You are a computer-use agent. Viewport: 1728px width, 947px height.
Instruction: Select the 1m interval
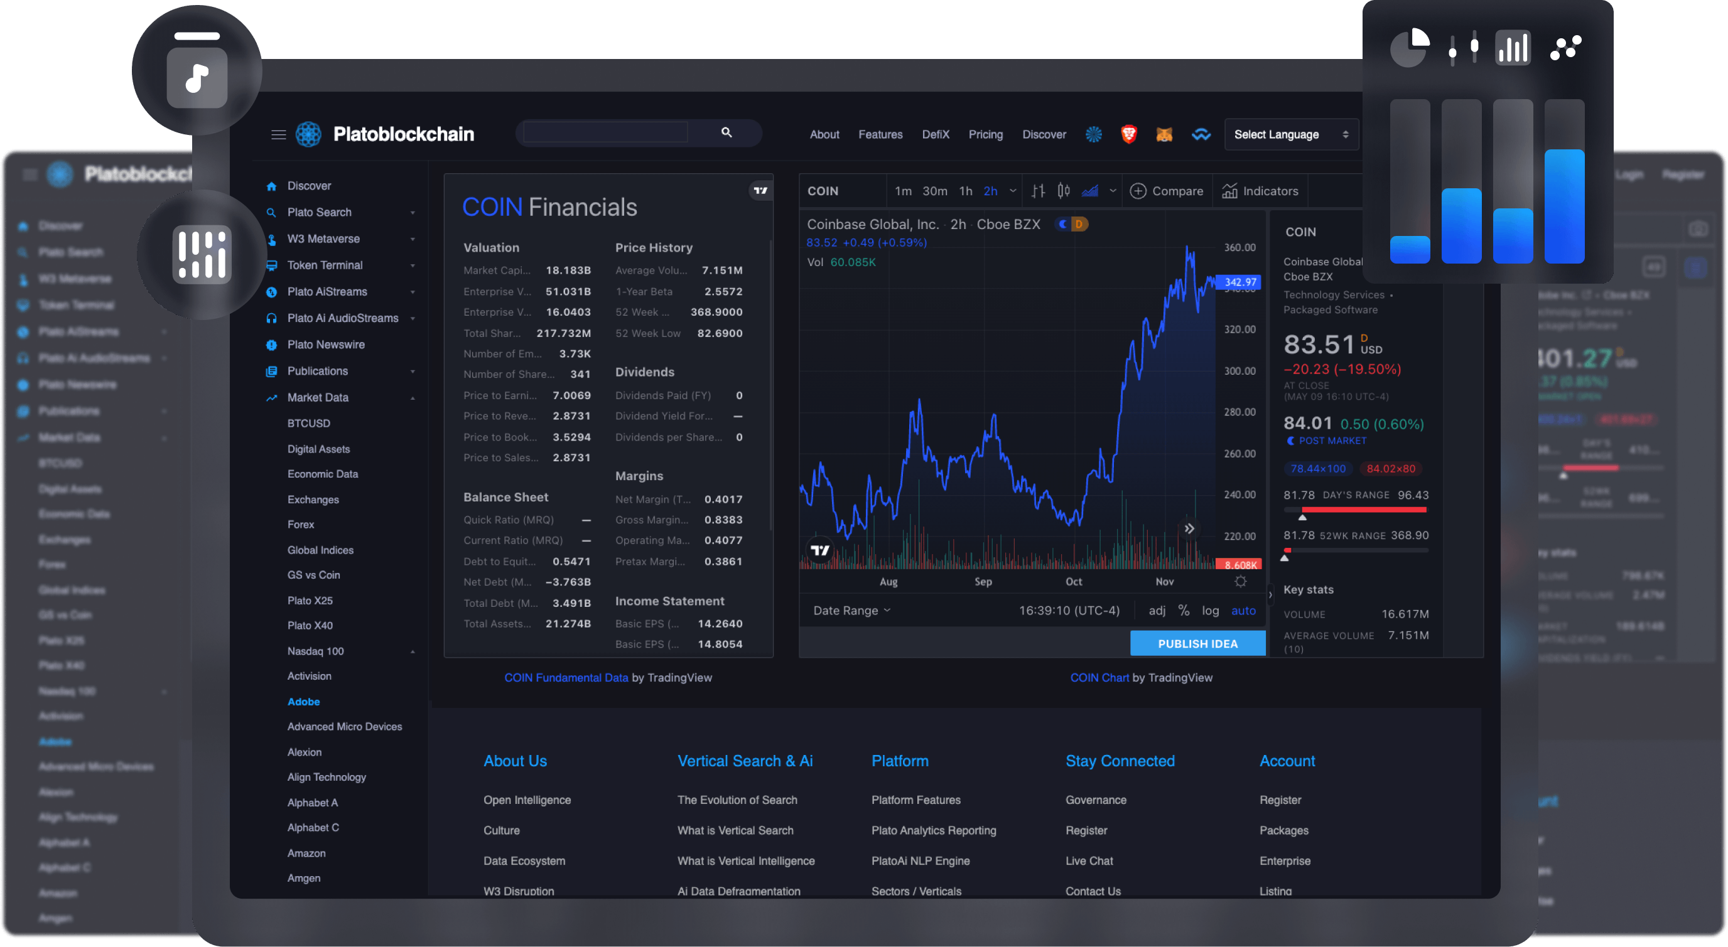point(903,191)
